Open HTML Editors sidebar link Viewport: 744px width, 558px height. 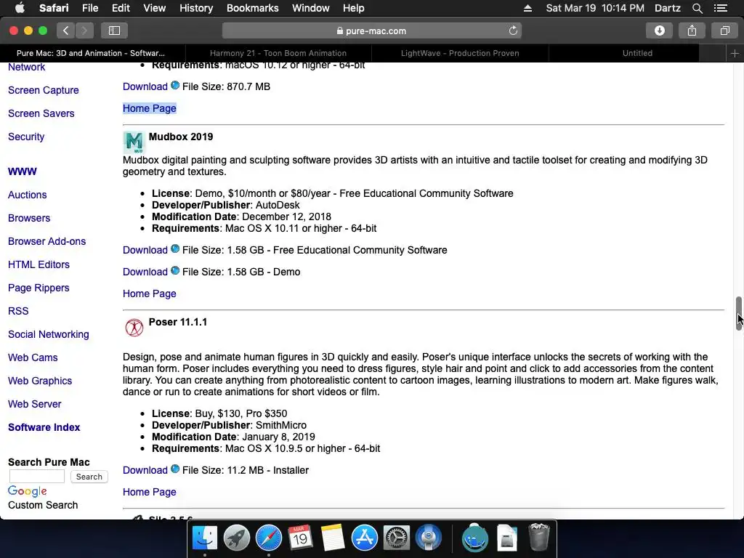tap(39, 264)
